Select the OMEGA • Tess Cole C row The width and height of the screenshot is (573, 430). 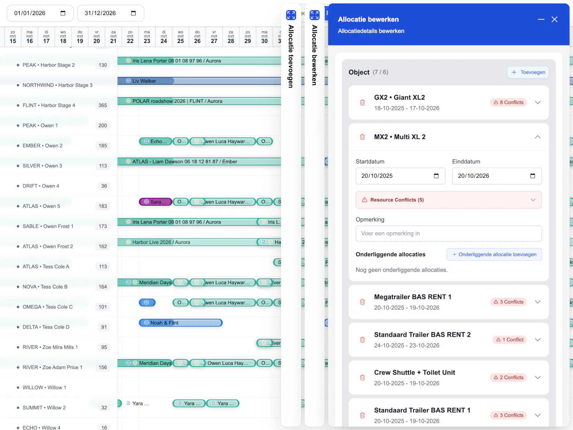[x=59, y=307]
